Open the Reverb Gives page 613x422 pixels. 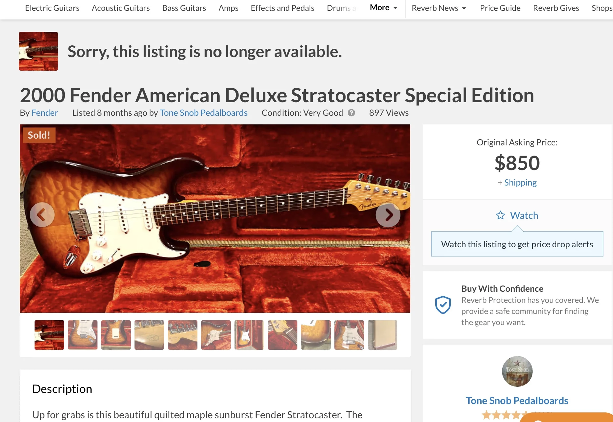pyautogui.click(x=556, y=8)
